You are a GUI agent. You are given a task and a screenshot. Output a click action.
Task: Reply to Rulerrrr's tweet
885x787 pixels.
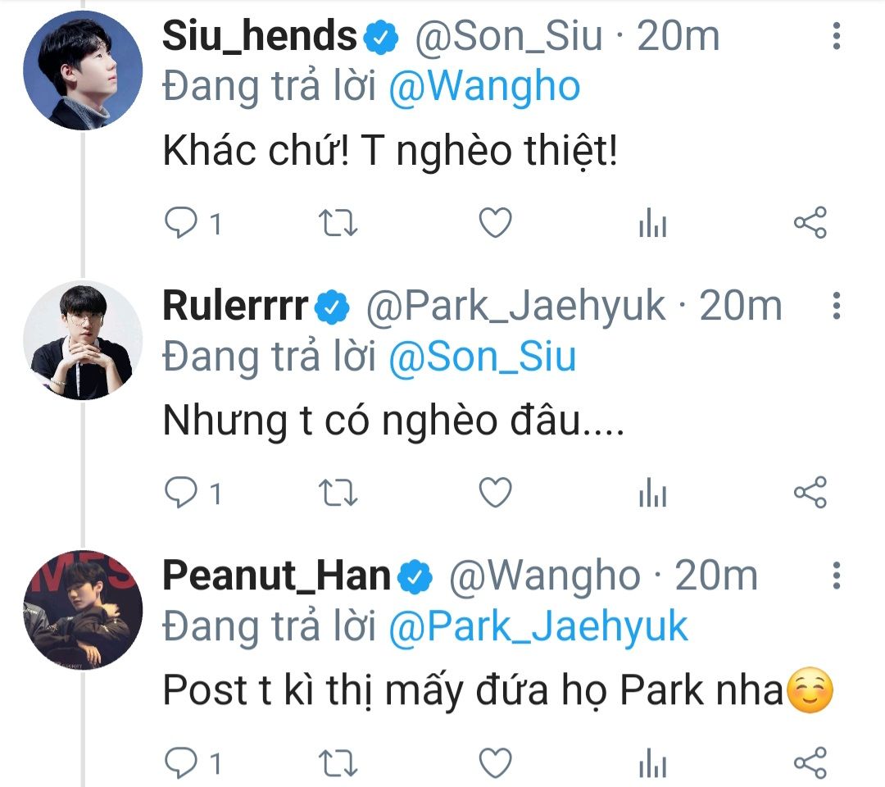click(x=179, y=493)
